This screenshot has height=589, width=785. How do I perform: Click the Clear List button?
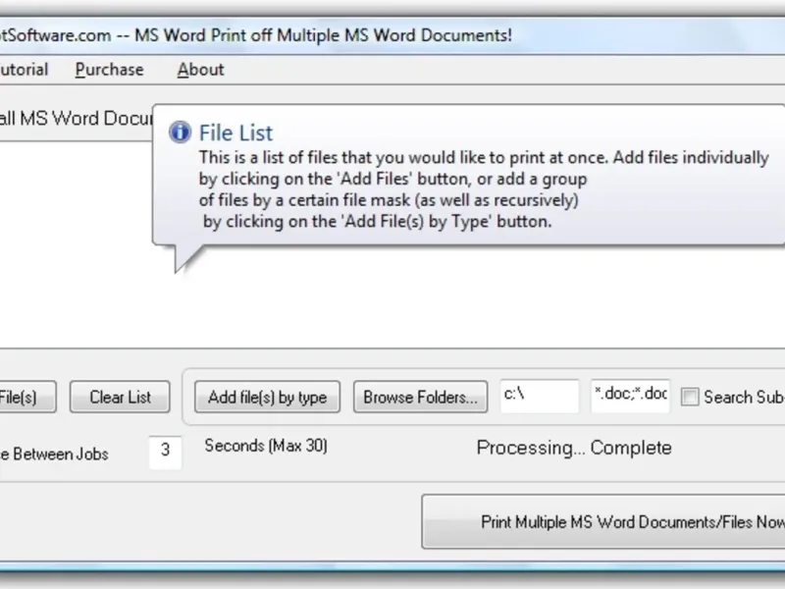point(120,398)
